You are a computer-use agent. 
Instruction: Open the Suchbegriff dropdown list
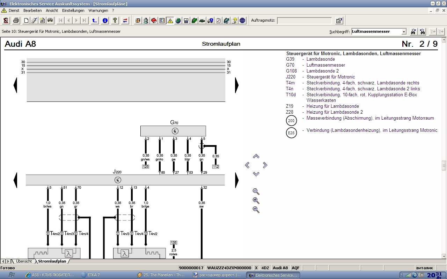404,32
